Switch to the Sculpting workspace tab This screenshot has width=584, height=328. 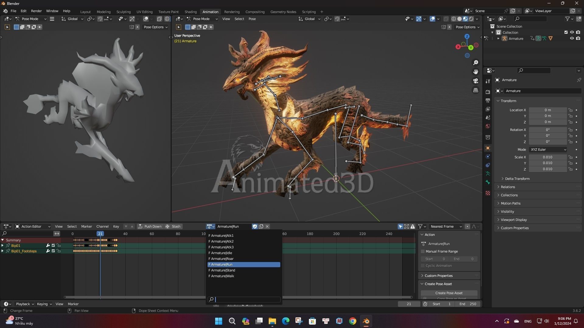click(124, 12)
